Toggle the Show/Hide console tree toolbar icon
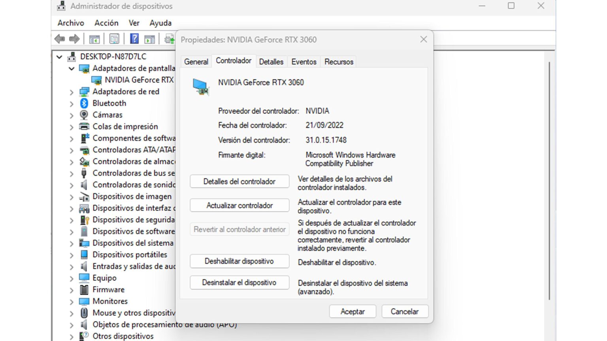Screen dimensions: 607x341 coord(94,38)
